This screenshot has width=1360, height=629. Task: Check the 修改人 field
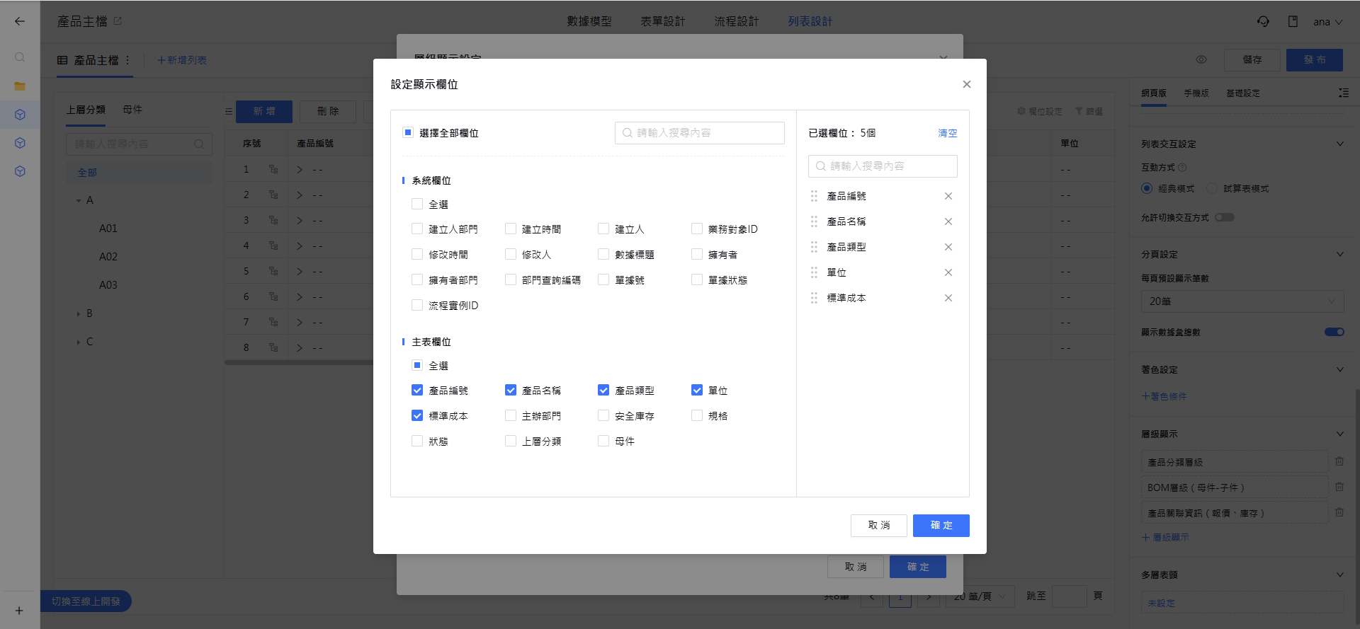point(511,254)
